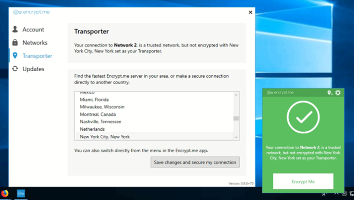The height and width of the screenshot is (200, 354).
Task: Click the Transporter location pin icon
Action: (x=15, y=55)
